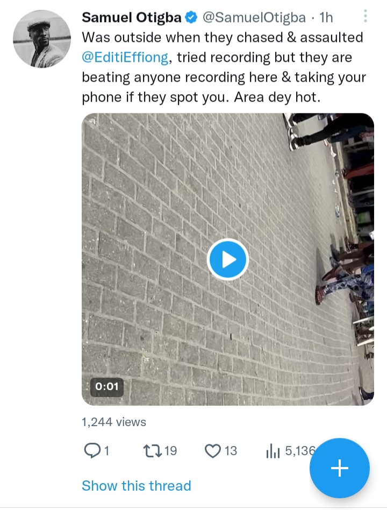Play the video with the blue play button
This screenshot has height=510, width=387.
[x=227, y=259]
